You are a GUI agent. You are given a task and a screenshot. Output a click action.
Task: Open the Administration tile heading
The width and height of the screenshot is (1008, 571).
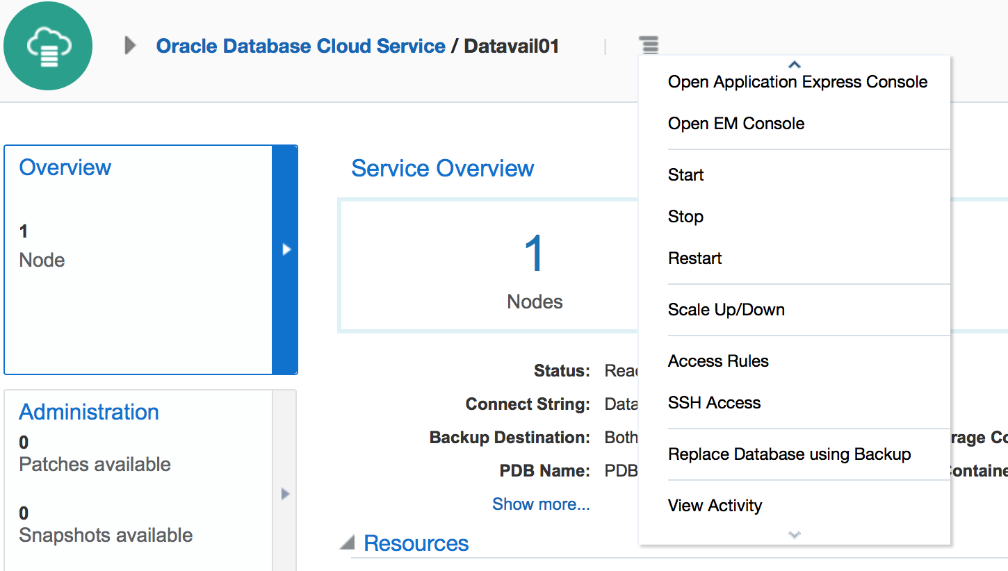(x=89, y=412)
